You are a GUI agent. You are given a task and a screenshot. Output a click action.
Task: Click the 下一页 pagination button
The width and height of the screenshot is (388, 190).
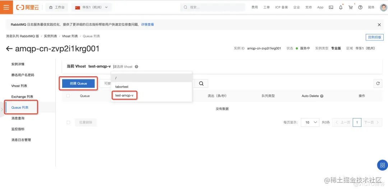click(x=372, y=122)
